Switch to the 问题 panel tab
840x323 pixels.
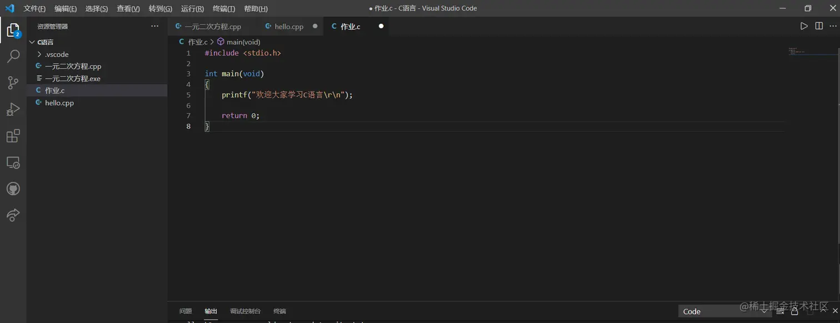(186, 311)
